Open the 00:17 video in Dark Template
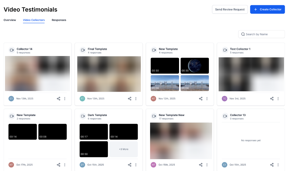The width and height of the screenshot is (288, 171). [x=94, y=132]
